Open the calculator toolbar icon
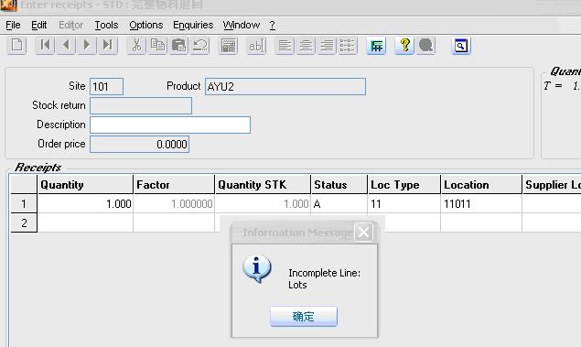 (228, 46)
